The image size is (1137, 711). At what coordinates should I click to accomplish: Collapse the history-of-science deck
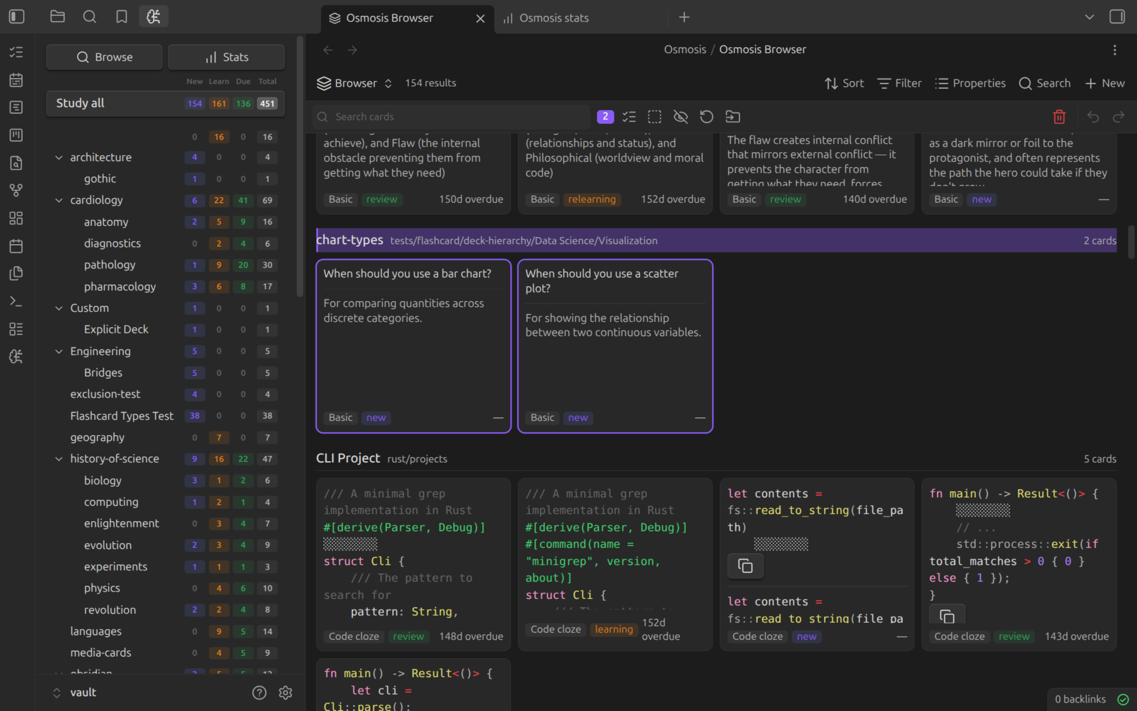point(59,459)
